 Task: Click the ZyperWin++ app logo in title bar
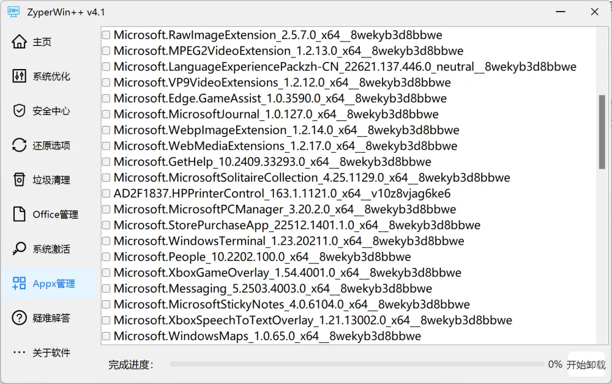coord(13,12)
